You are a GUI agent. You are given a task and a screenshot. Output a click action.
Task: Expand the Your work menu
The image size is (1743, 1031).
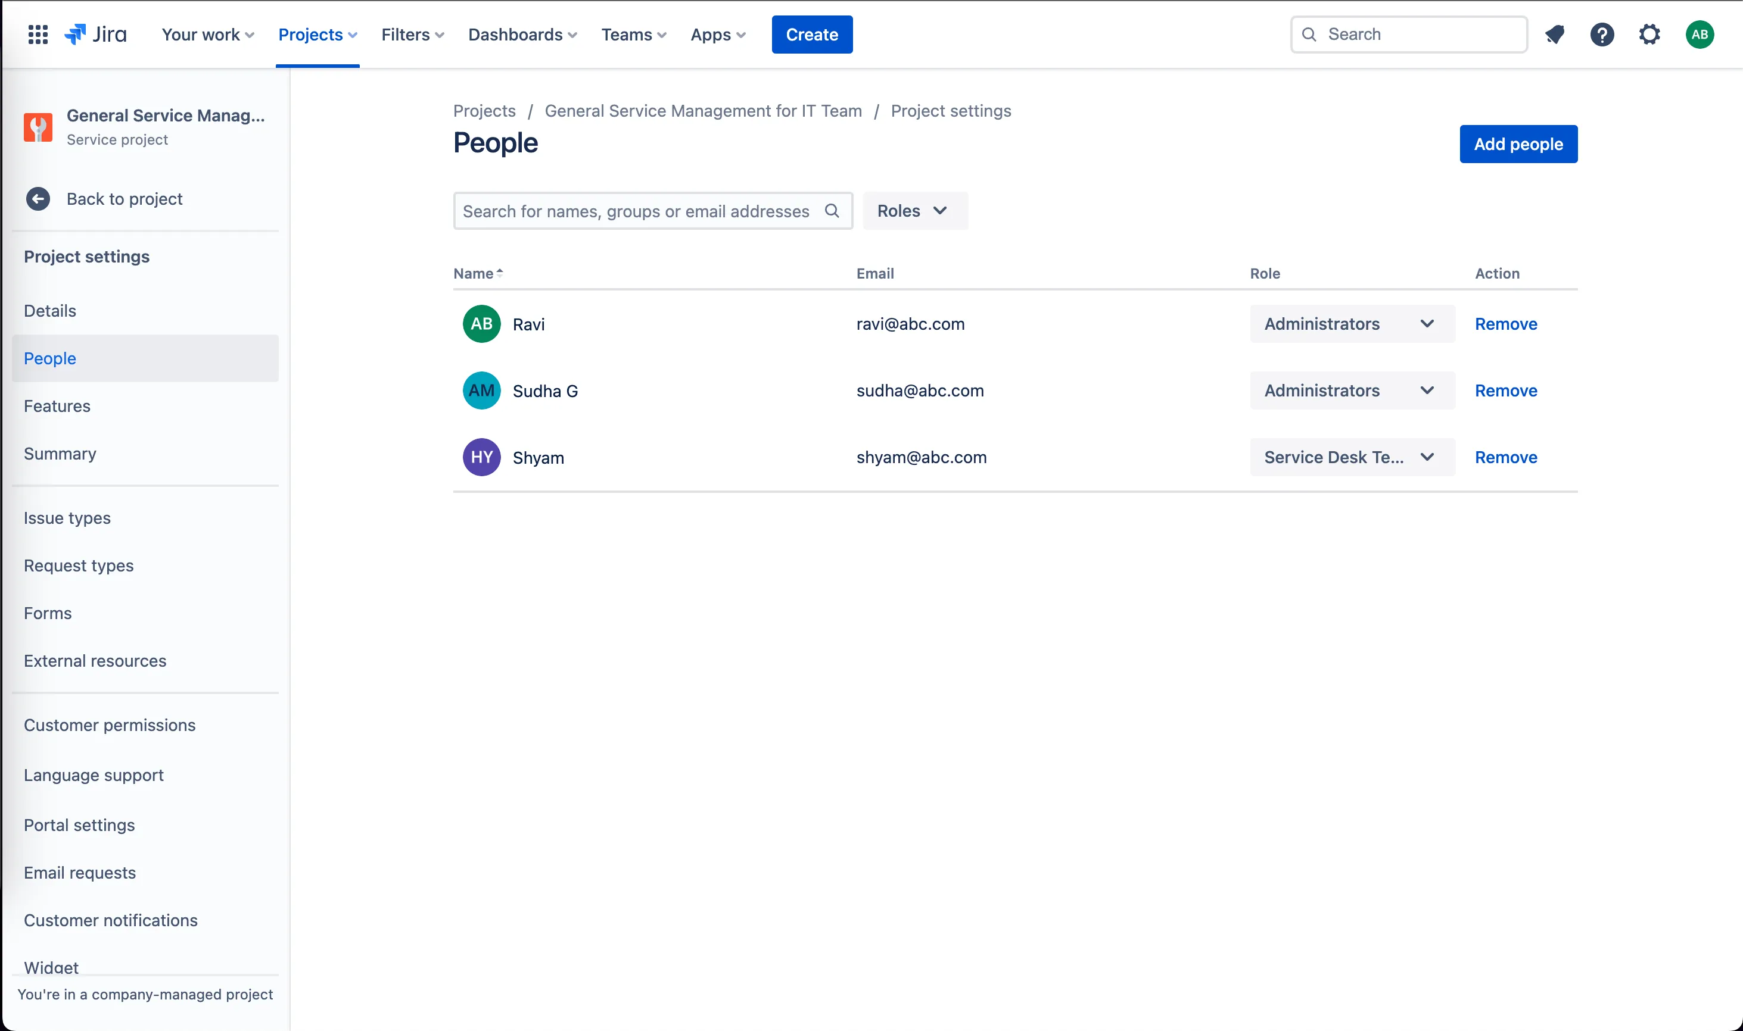[208, 34]
